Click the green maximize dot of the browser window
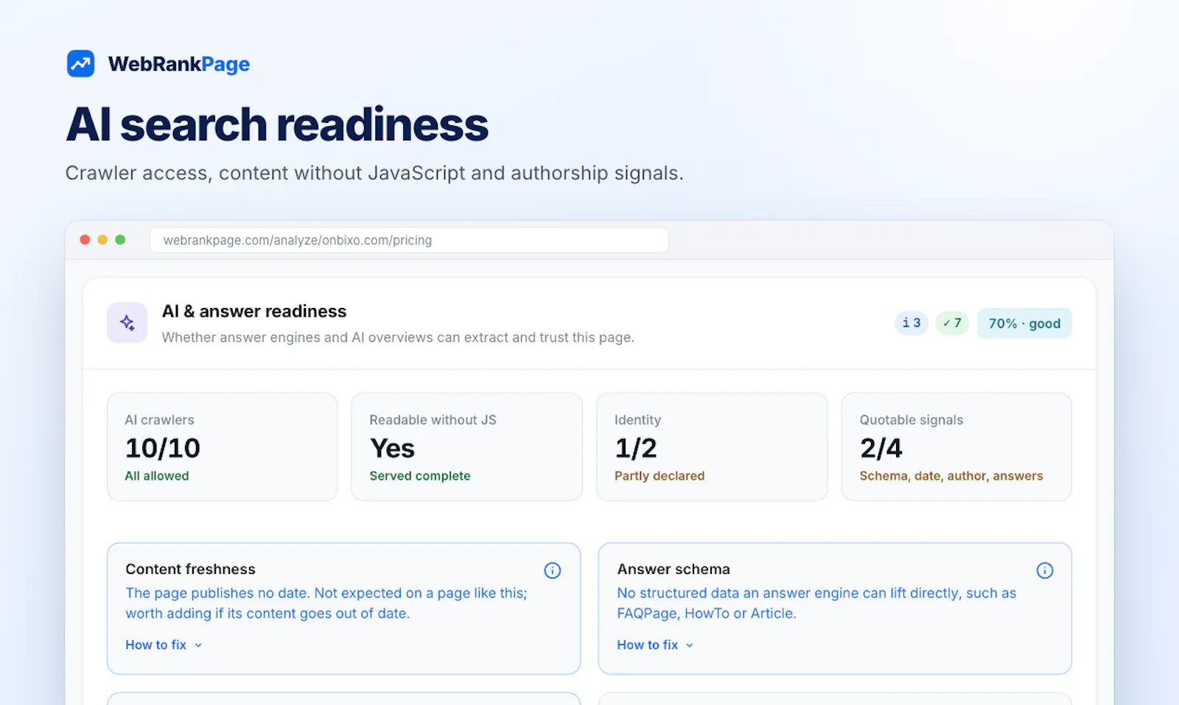 coord(120,239)
